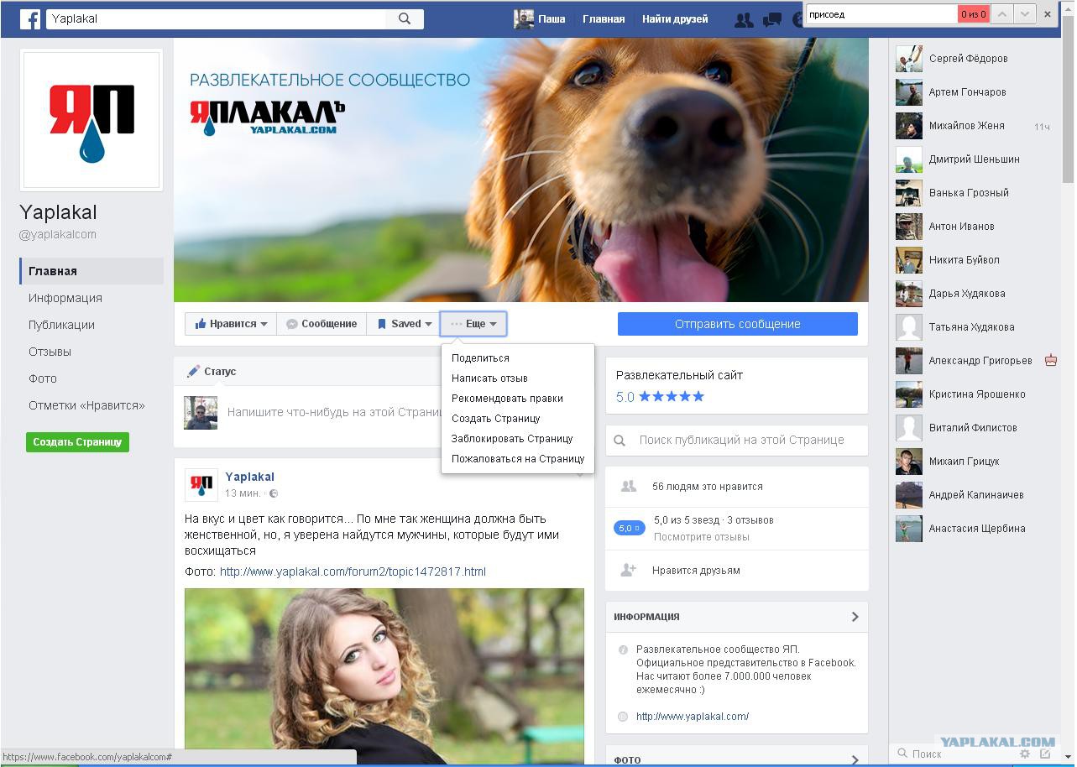
Task: Click the 13 мин. post timestamp
Action: (x=243, y=493)
